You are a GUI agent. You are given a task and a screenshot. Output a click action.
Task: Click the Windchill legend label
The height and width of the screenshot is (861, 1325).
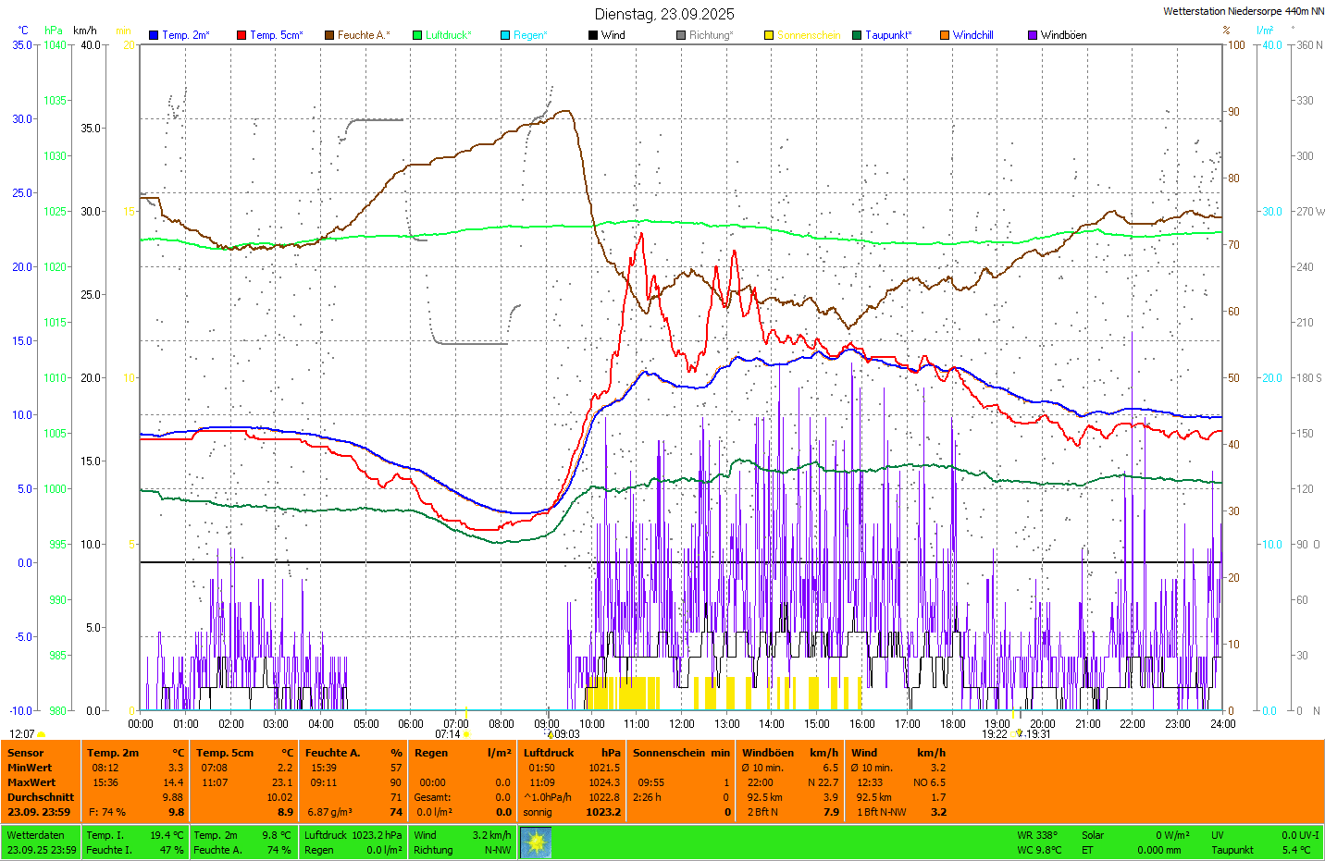(x=972, y=35)
